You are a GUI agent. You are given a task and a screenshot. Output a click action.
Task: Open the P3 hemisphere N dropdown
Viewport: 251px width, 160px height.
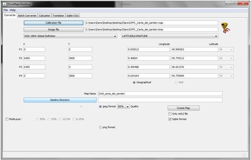[226, 67]
